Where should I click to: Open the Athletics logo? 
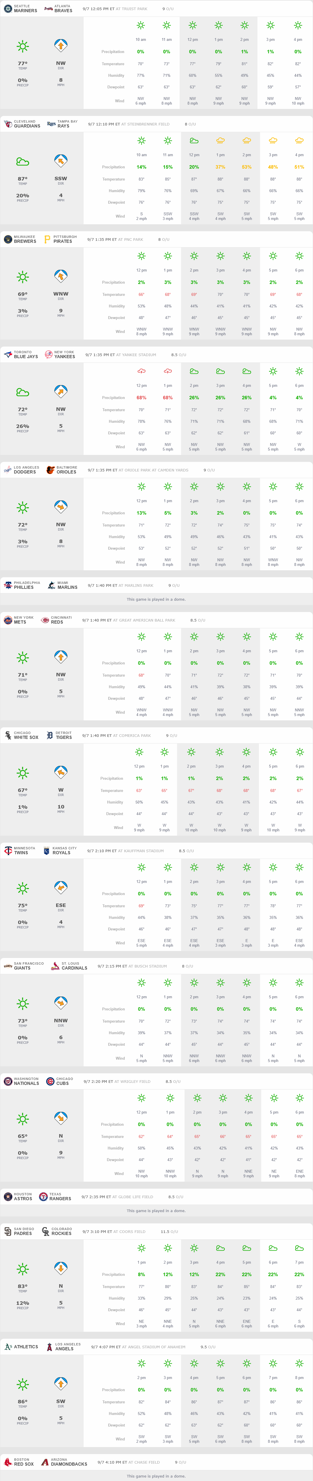8,1347
